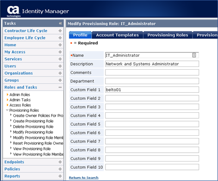Expand the Access Roles tree node
Screen dimensions: 218x181
point(7,105)
